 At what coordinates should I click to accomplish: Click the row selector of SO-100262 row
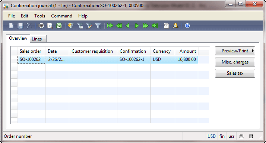click(x=14, y=59)
